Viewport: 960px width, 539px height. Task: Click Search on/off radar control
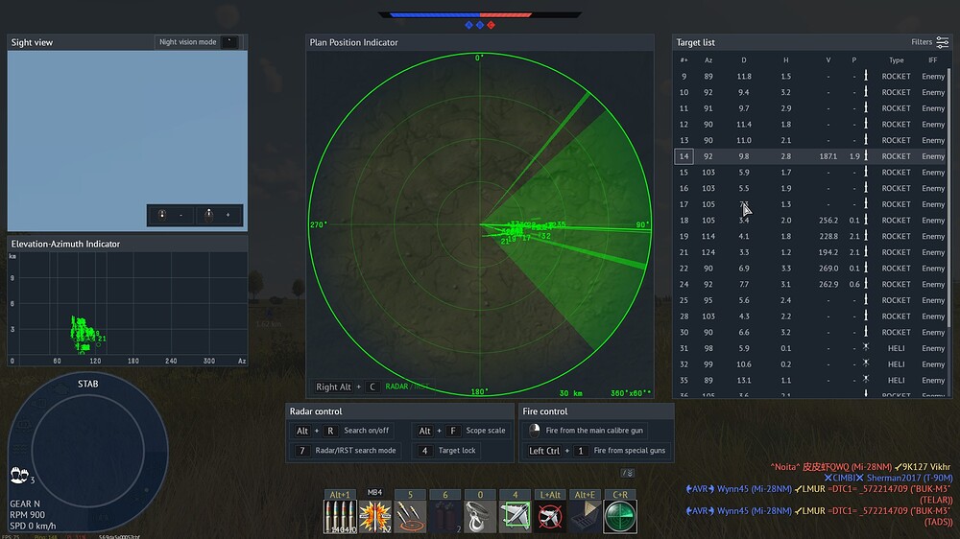[x=343, y=431]
